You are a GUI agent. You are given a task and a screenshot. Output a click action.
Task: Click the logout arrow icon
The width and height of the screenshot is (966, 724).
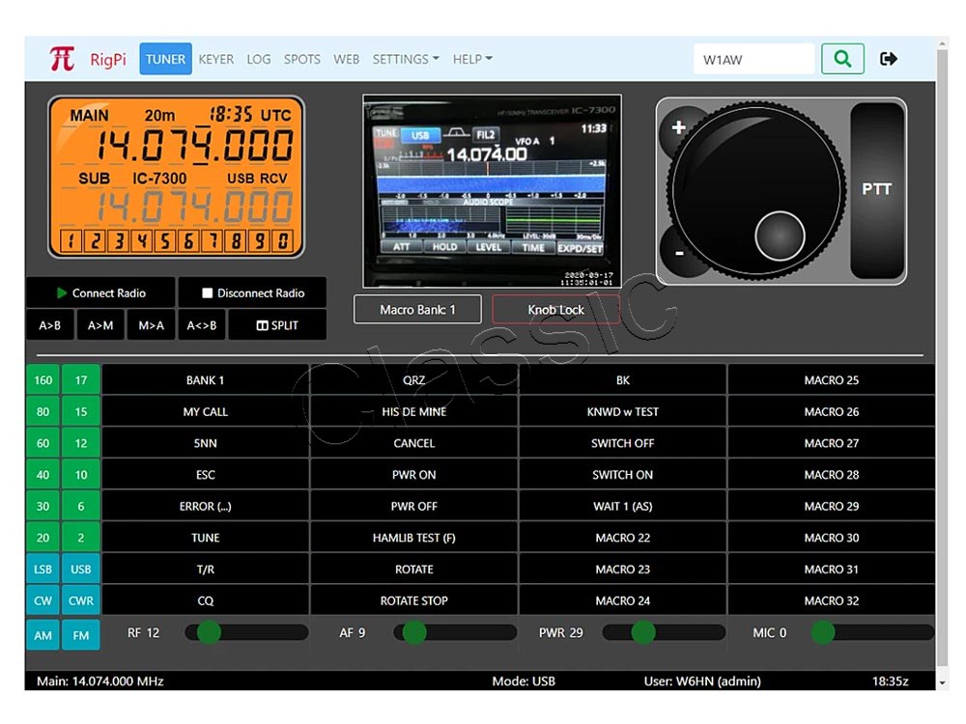pos(888,59)
